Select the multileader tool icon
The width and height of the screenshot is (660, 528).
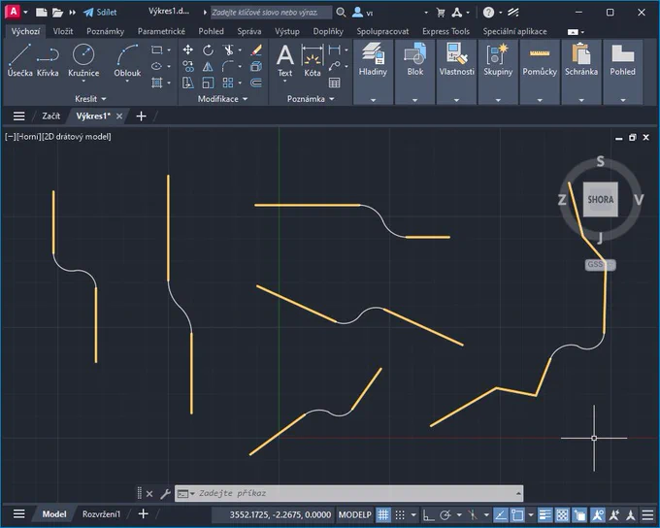coord(335,66)
